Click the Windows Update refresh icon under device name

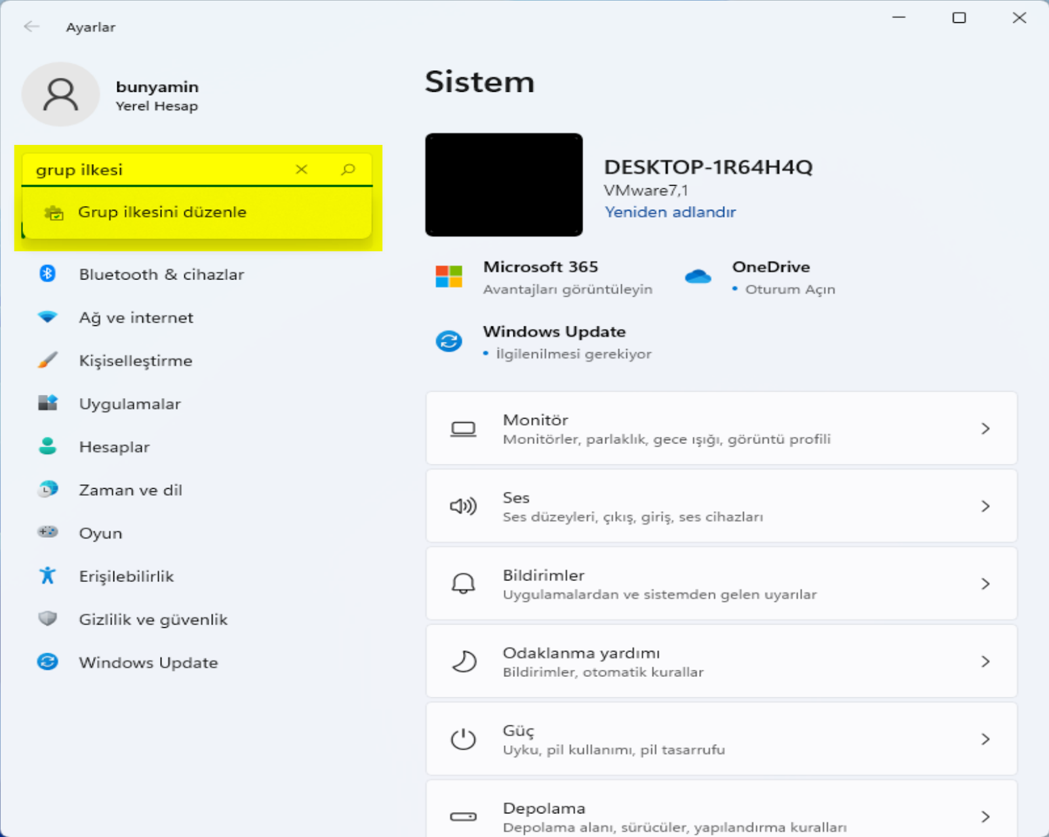449,341
